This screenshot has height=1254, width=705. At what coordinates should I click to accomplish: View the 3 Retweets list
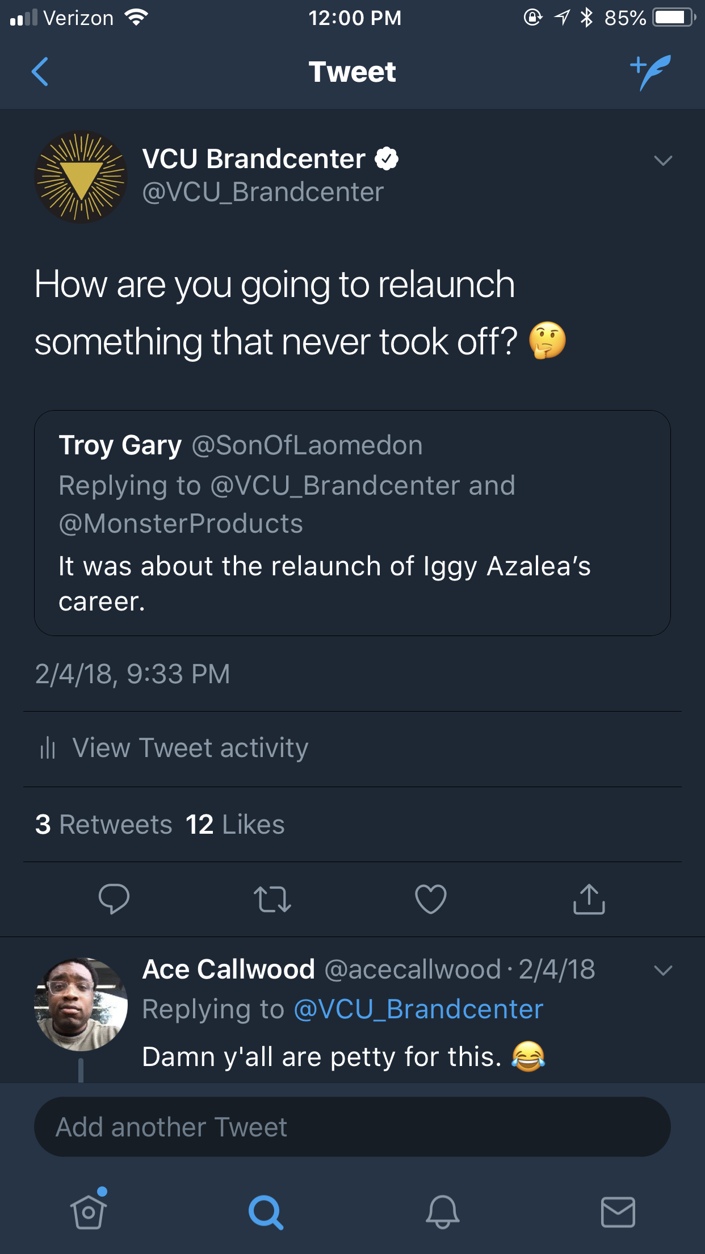tap(104, 824)
